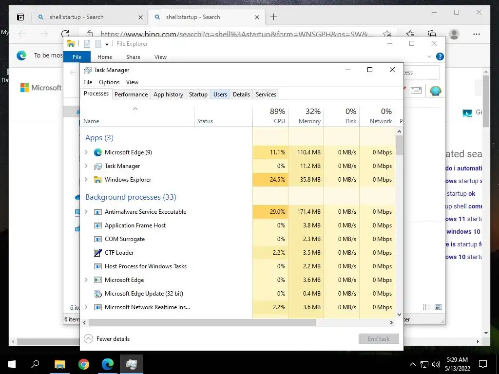Image resolution: width=499 pixels, height=374 pixels.
Task: Click Task Manager horizontal scrollbar thumb
Action: [x=202, y=322]
